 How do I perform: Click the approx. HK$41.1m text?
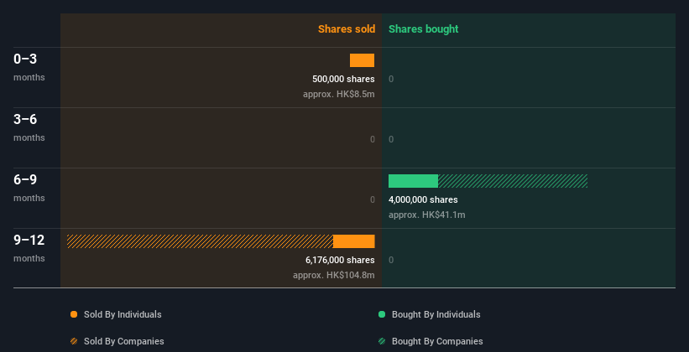pos(426,215)
